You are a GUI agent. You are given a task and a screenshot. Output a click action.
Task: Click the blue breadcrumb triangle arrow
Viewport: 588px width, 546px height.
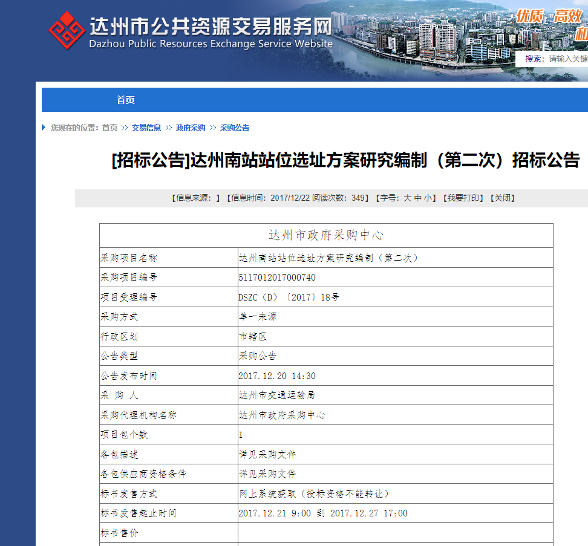click(x=44, y=128)
